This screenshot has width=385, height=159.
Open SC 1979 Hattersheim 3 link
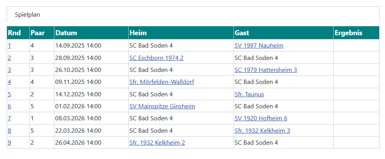coord(266,70)
